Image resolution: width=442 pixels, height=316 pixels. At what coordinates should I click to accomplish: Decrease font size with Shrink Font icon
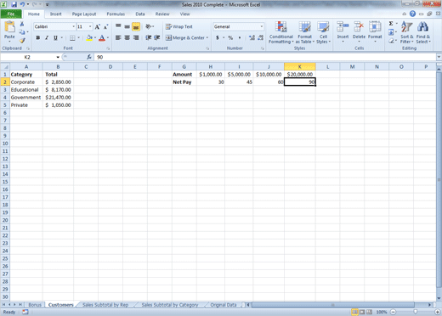(x=105, y=27)
